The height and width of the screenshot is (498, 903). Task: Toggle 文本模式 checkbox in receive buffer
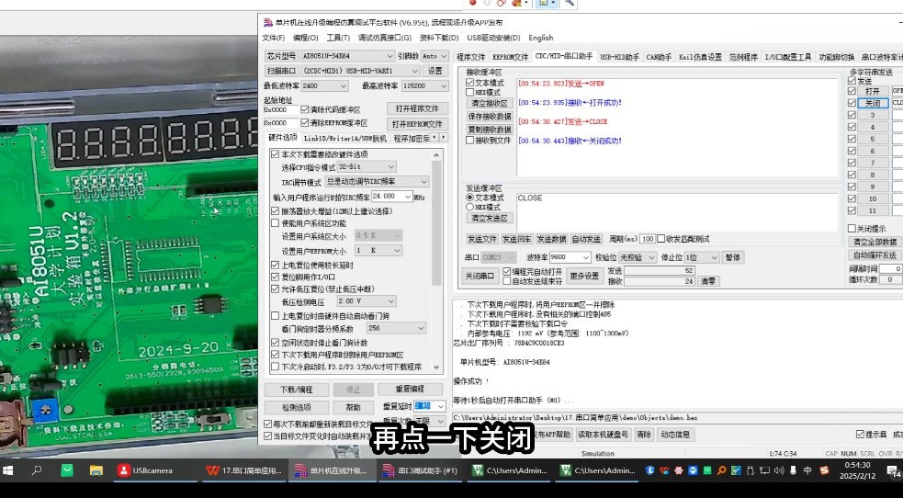[470, 83]
